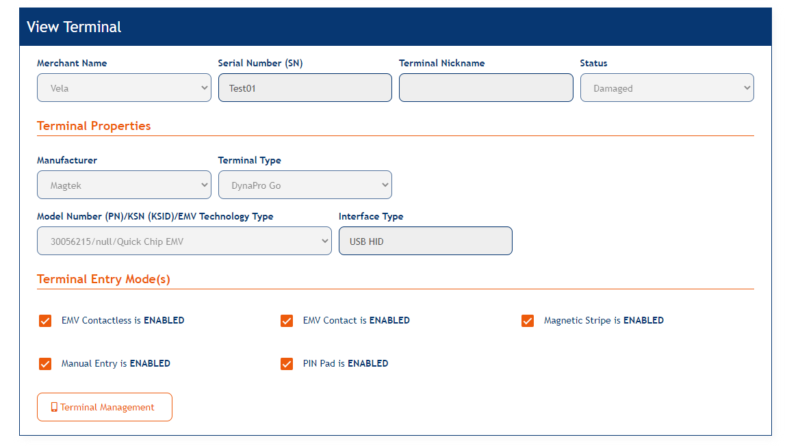
Task: Toggle EMV Contact checkbox
Action: pos(286,320)
